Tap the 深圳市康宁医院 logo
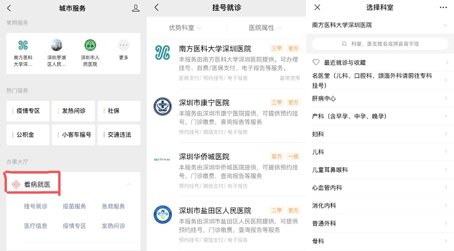454x251 pixels. tap(162, 107)
